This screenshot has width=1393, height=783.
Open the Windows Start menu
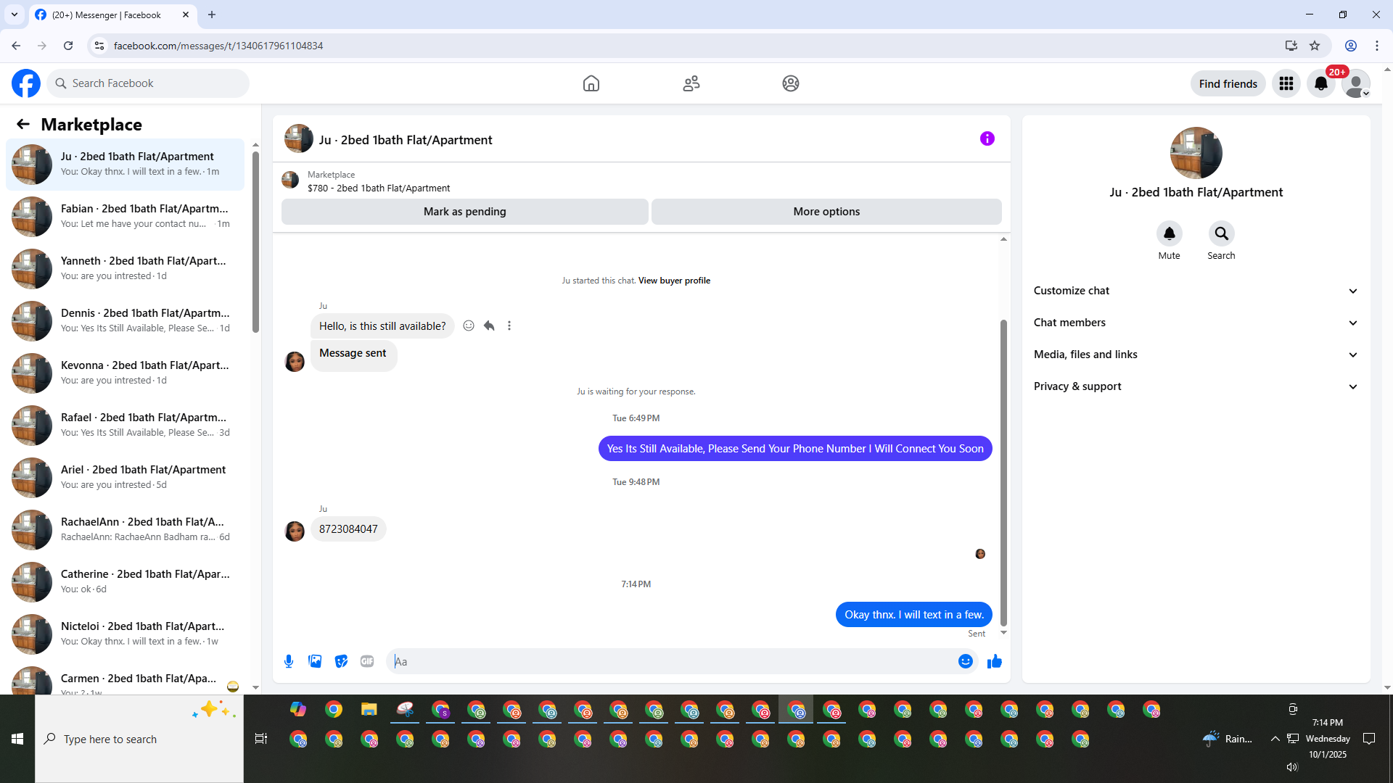coord(17,739)
